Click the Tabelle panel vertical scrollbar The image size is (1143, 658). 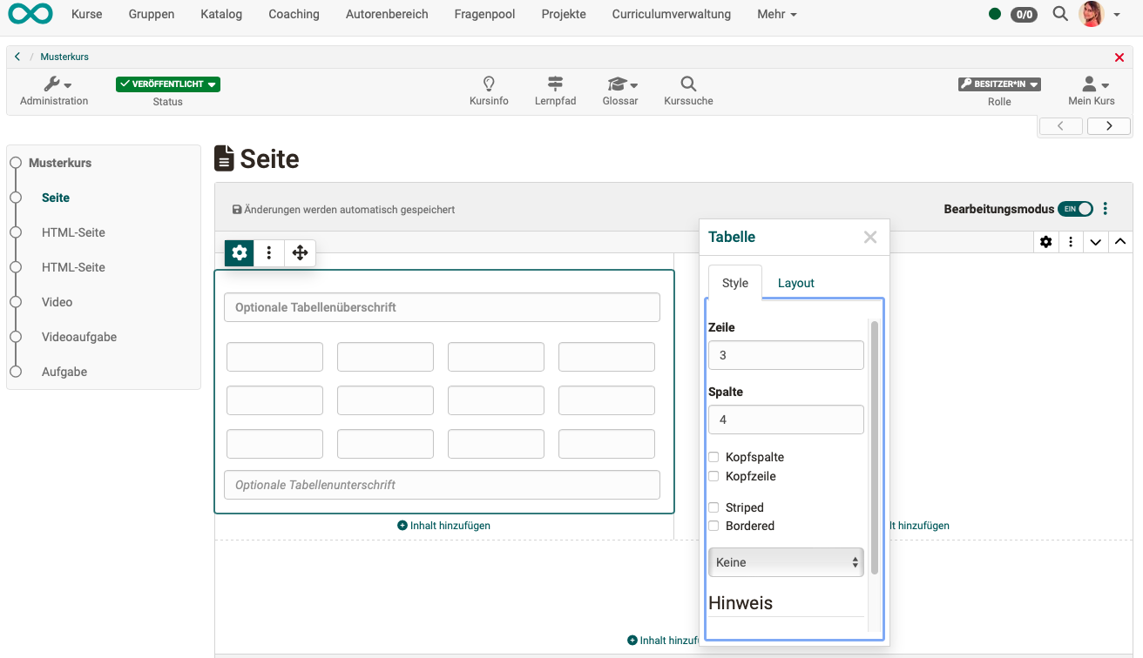(x=874, y=447)
